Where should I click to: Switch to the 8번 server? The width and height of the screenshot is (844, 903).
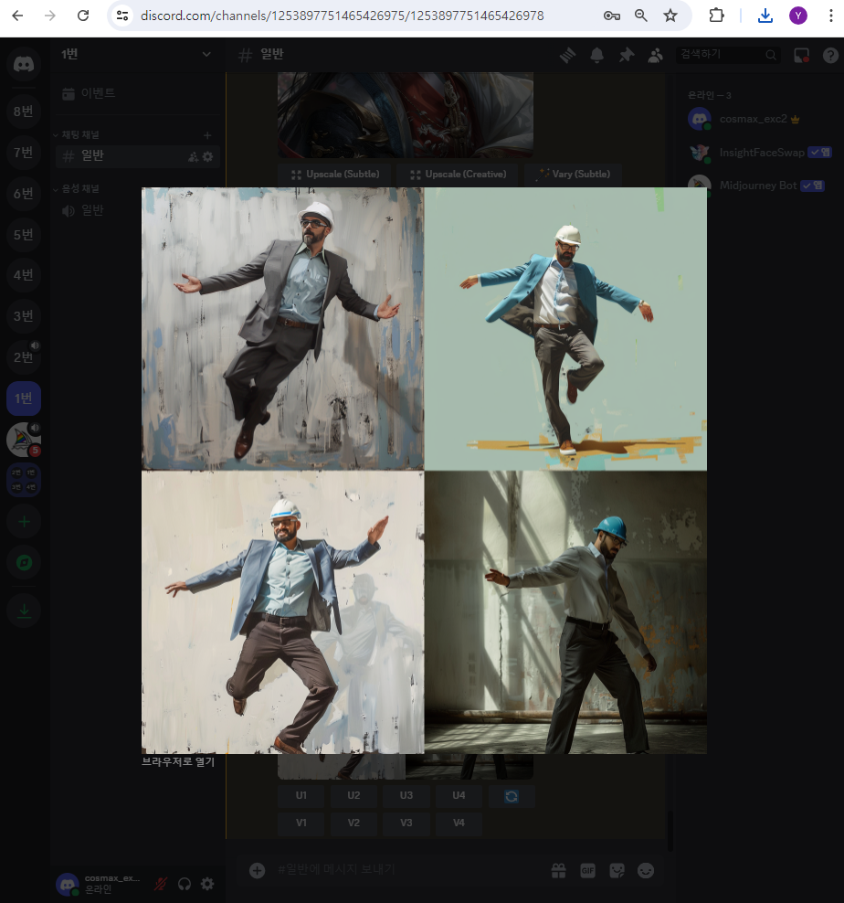pyautogui.click(x=24, y=112)
